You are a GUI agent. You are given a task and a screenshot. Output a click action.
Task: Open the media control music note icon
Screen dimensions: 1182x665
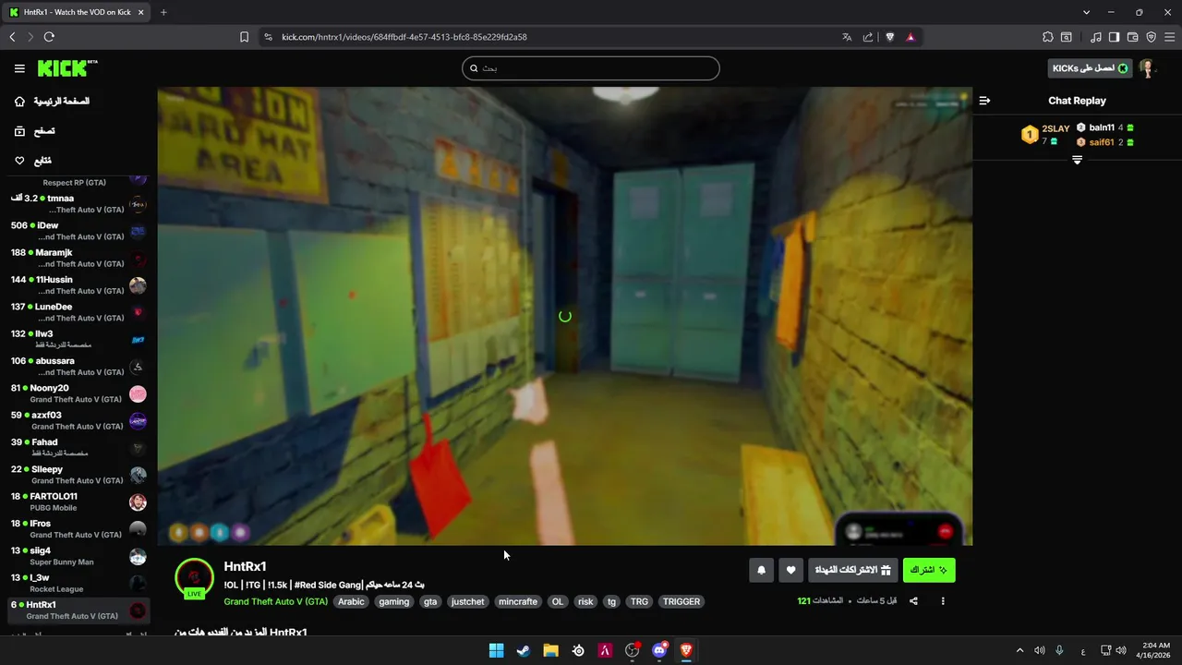pyautogui.click(x=1096, y=37)
